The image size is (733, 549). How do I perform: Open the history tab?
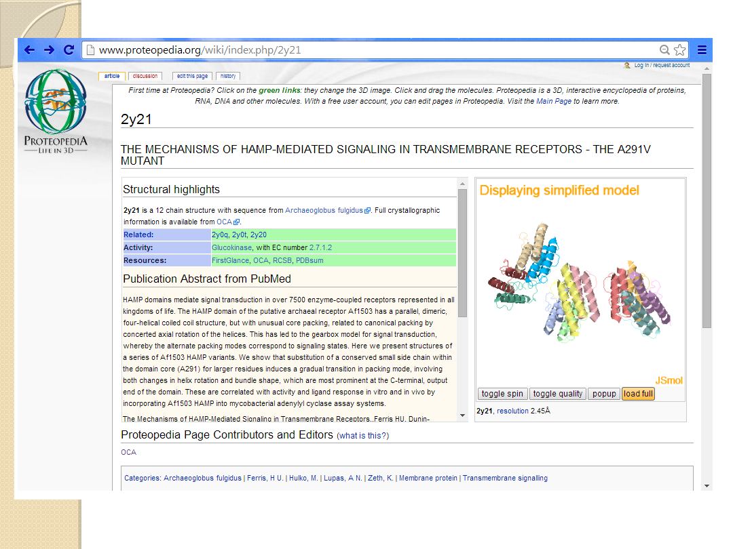(x=228, y=77)
